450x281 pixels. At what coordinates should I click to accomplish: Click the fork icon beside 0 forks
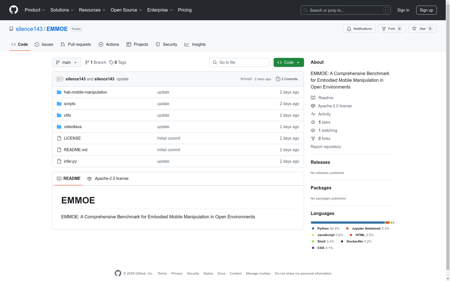point(313,139)
